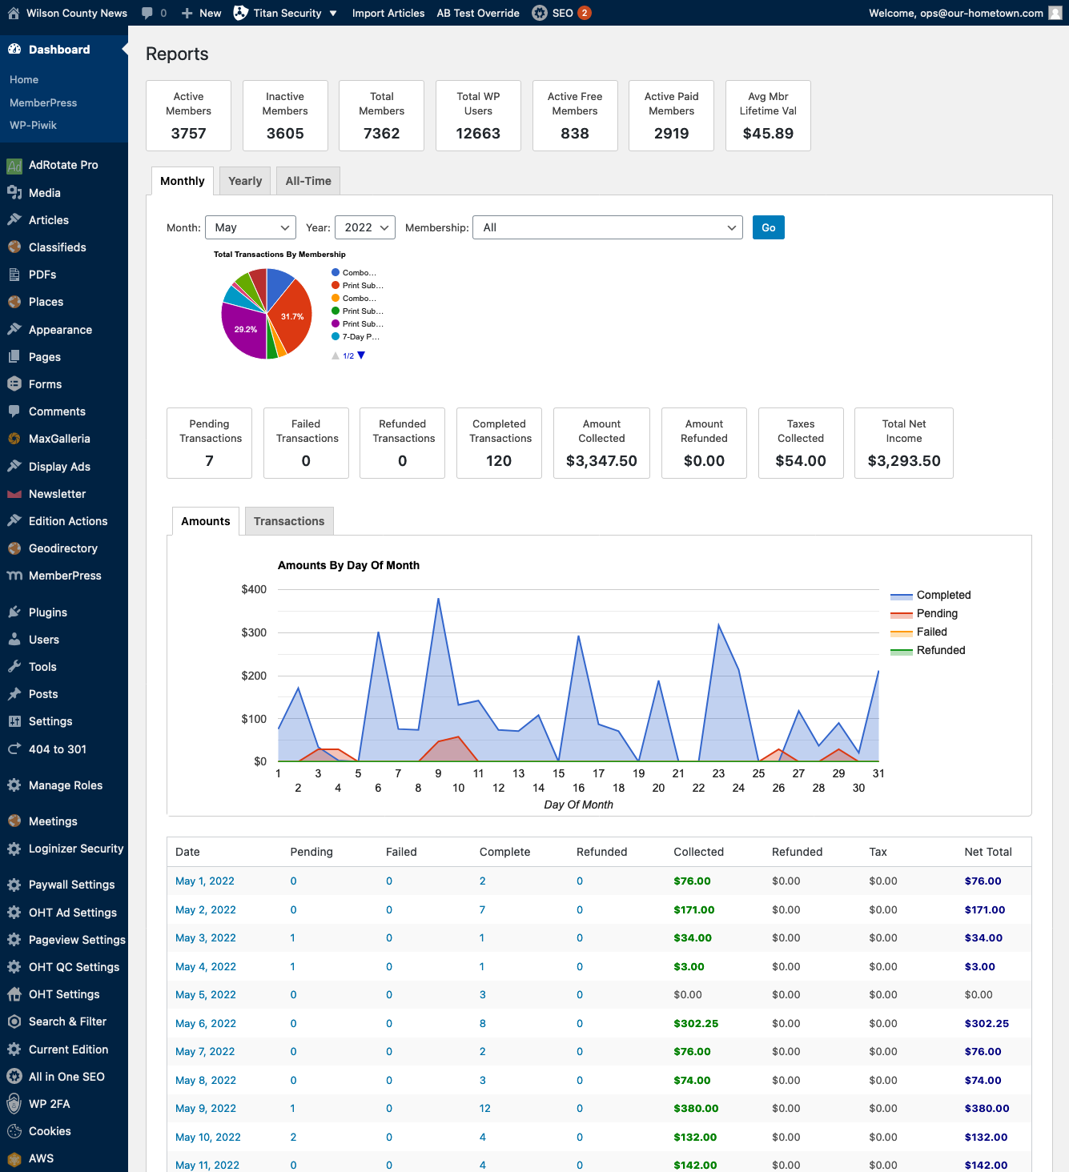Click the Go button to run the report
Screen dimensions: 1069x1172
coord(767,227)
